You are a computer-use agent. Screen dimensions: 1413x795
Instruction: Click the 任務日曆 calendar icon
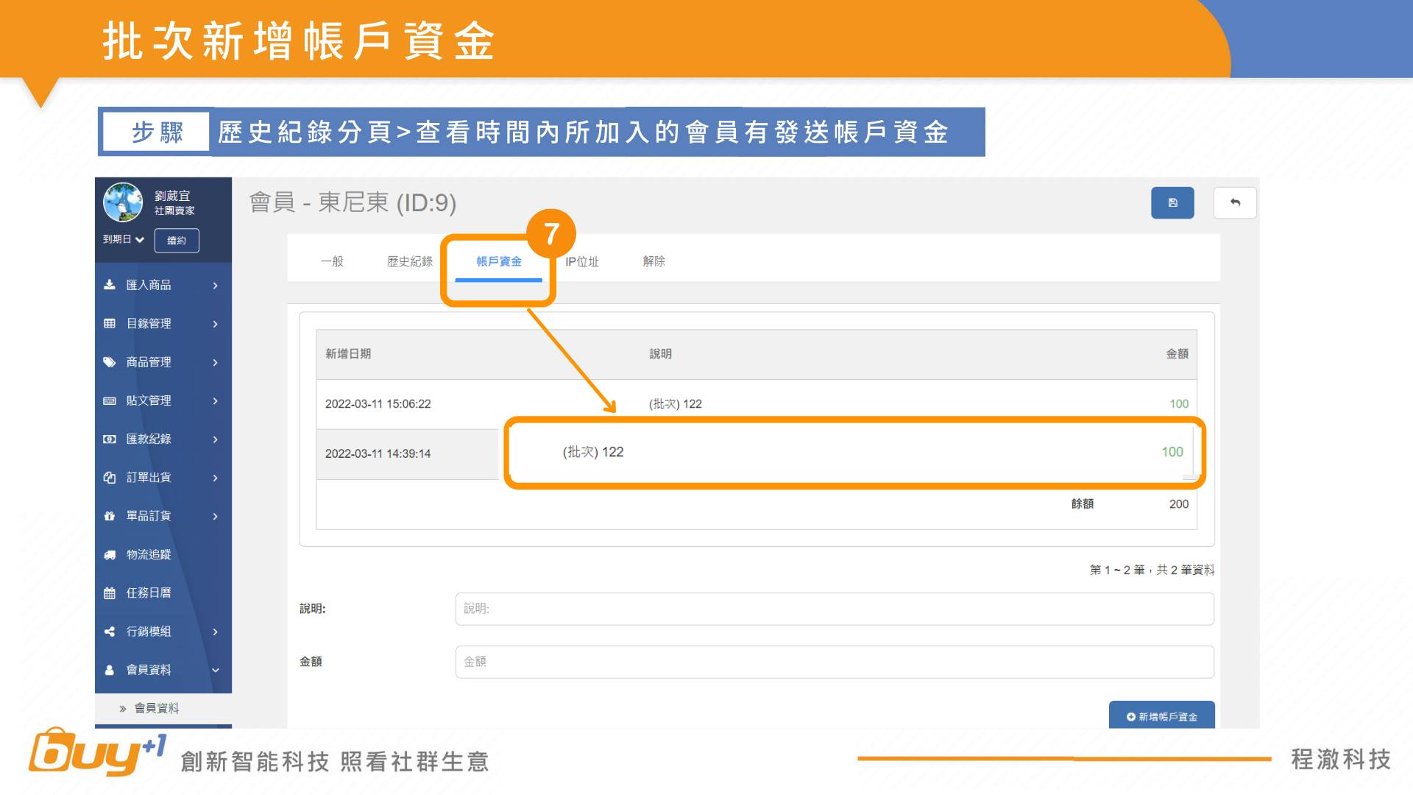[110, 593]
